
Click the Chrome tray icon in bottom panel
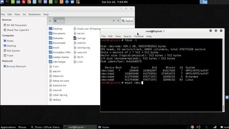pos(193,127)
